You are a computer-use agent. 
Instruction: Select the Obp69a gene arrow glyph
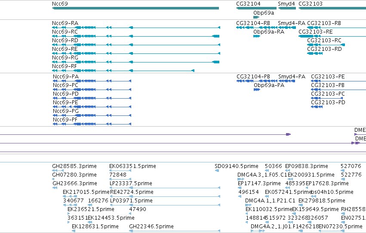point(256,17)
